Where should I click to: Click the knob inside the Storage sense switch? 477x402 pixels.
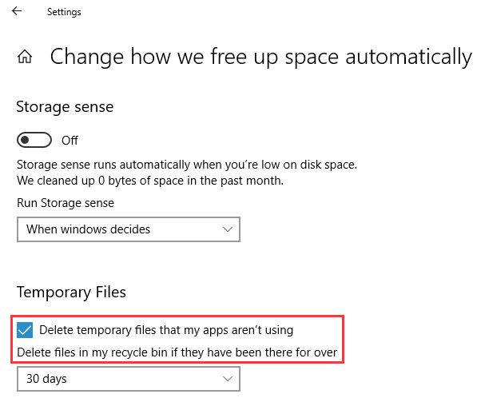(x=26, y=140)
